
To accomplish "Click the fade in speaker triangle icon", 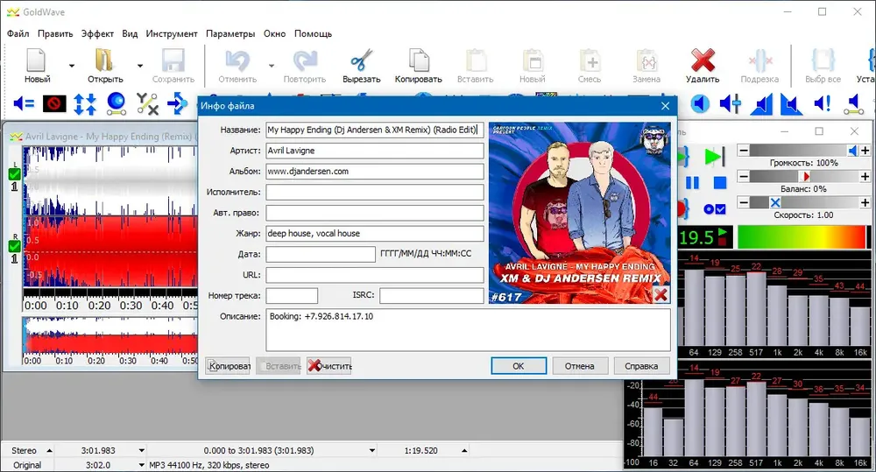I will point(761,104).
